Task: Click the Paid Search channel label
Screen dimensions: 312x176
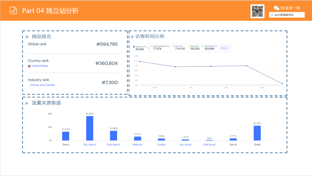Action: 114,144
